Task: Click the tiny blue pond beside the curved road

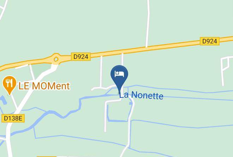Action: click(x=131, y=103)
